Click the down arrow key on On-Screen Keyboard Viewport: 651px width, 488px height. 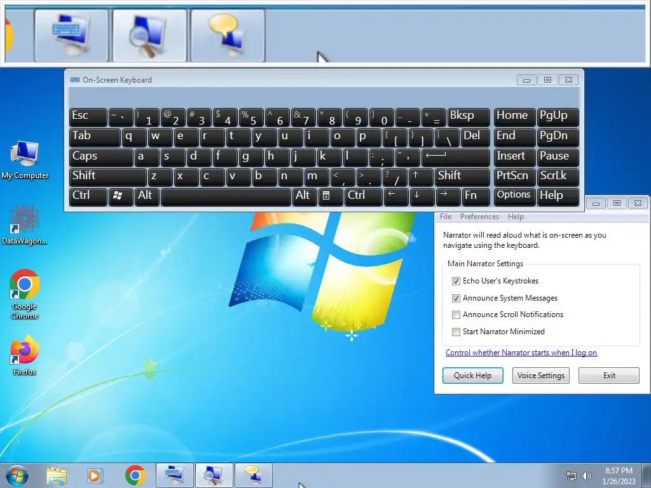tap(422, 197)
